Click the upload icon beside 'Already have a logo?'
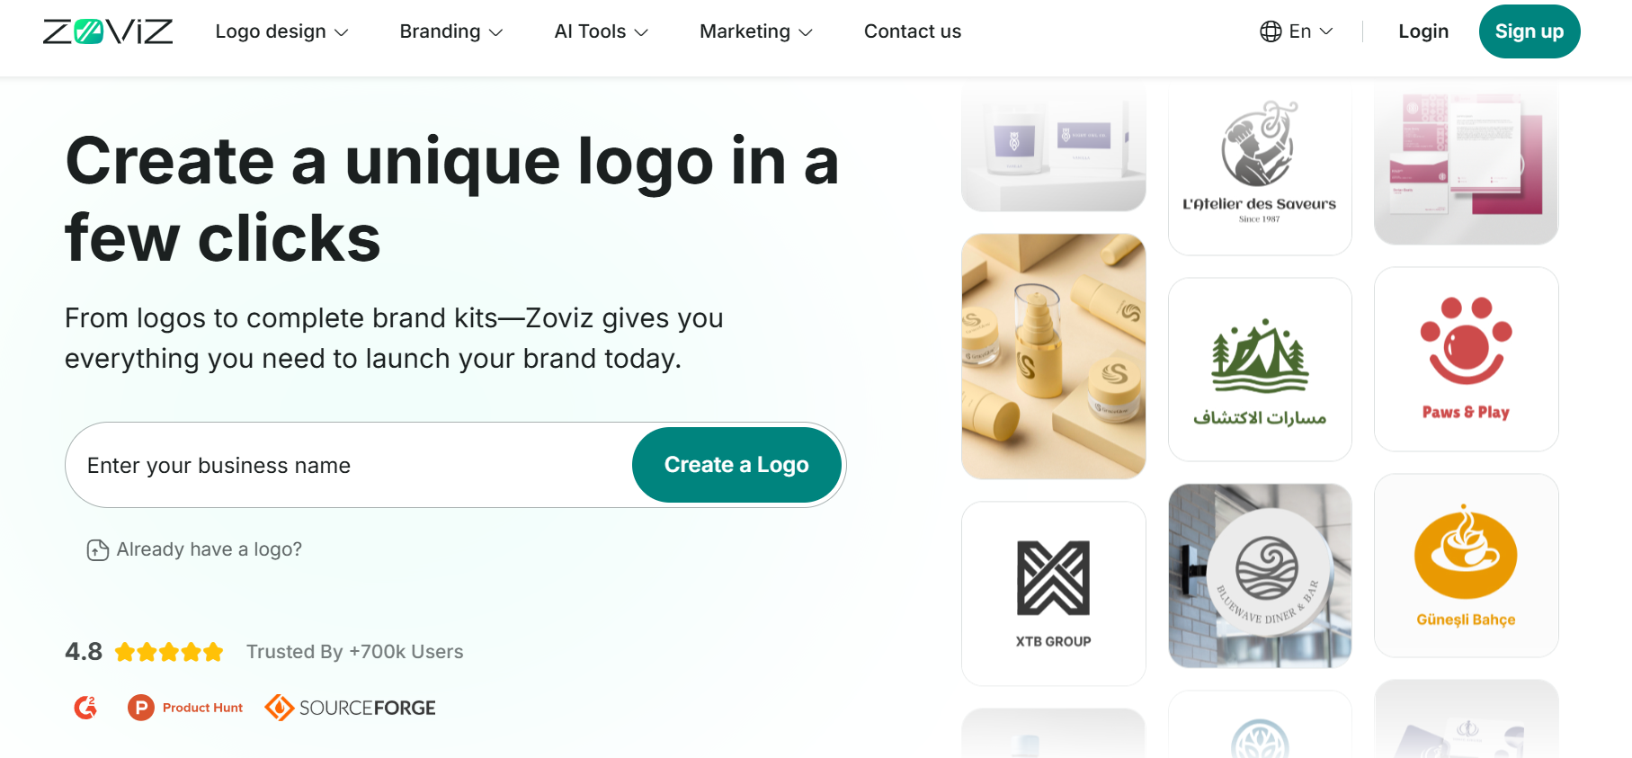1632x758 pixels. [97, 549]
